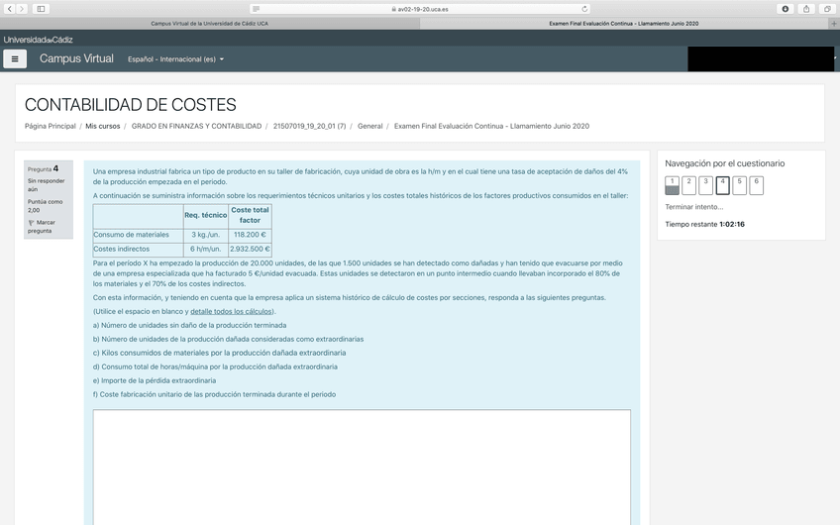Click inside the blank answer text area
Viewport: 840px width, 525px height.
tap(362, 468)
